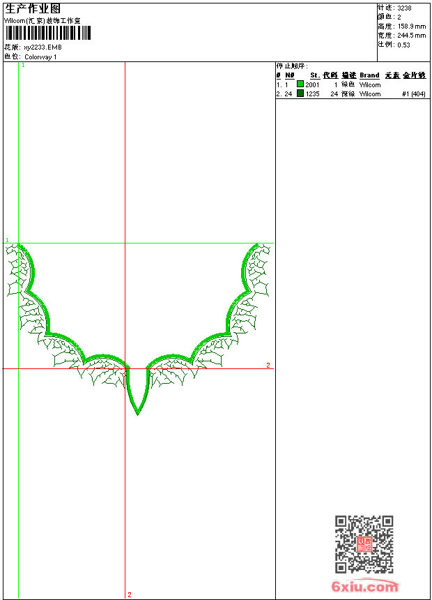Click the #1 (404) sequin entry
The width and height of the screenshot is (432, 600).
pyautogui.click(x=414, y=93)
